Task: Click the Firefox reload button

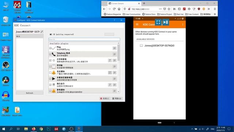Action: point(114,9)
